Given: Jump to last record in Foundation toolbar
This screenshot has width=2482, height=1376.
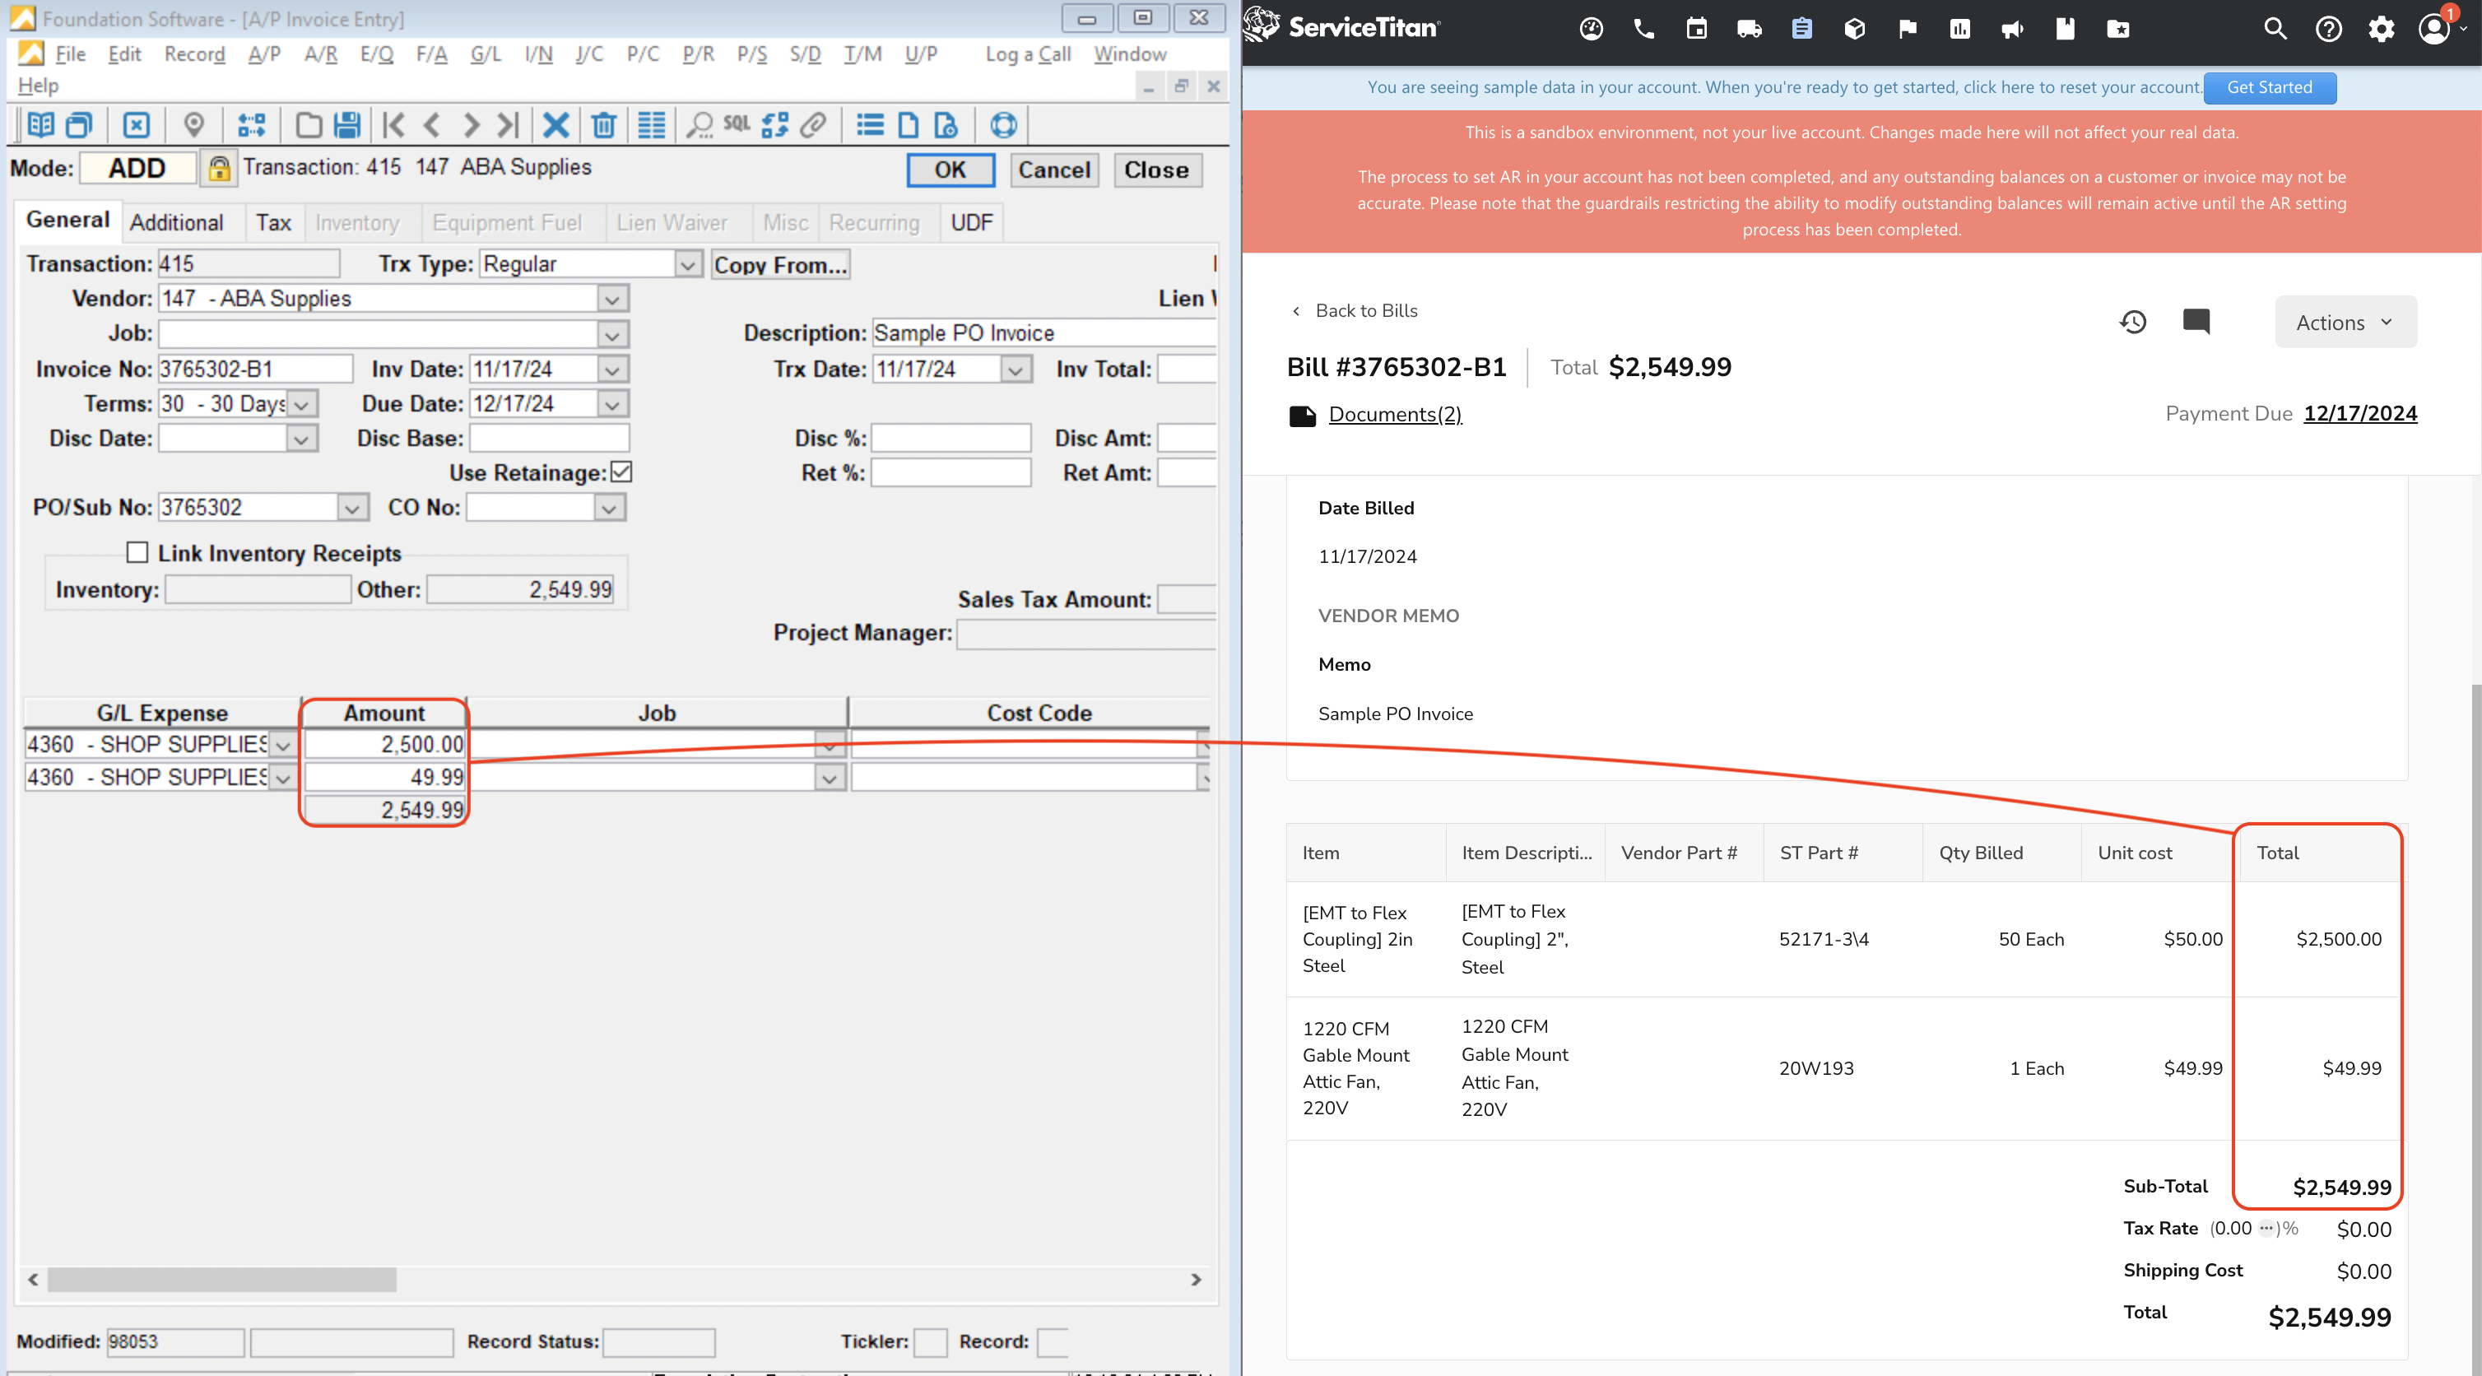Looking at the screenshot, I should click(508, 125).
